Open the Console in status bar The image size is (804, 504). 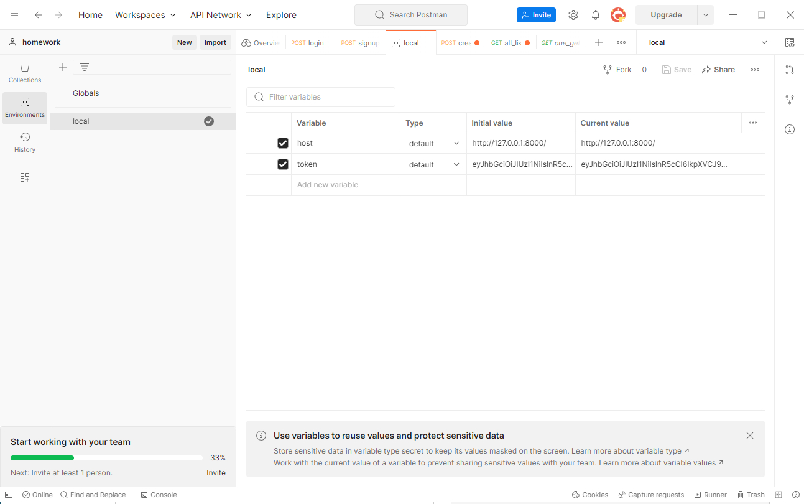click(x=159, y=495)
